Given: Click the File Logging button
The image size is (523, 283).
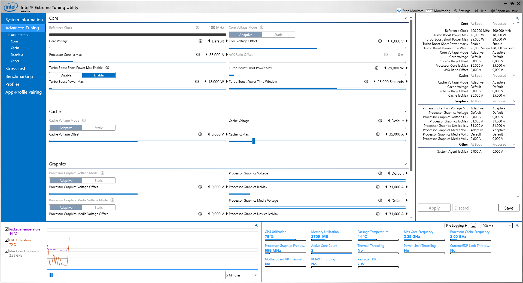Looking at the screenshot, I should tap(457, 226).
